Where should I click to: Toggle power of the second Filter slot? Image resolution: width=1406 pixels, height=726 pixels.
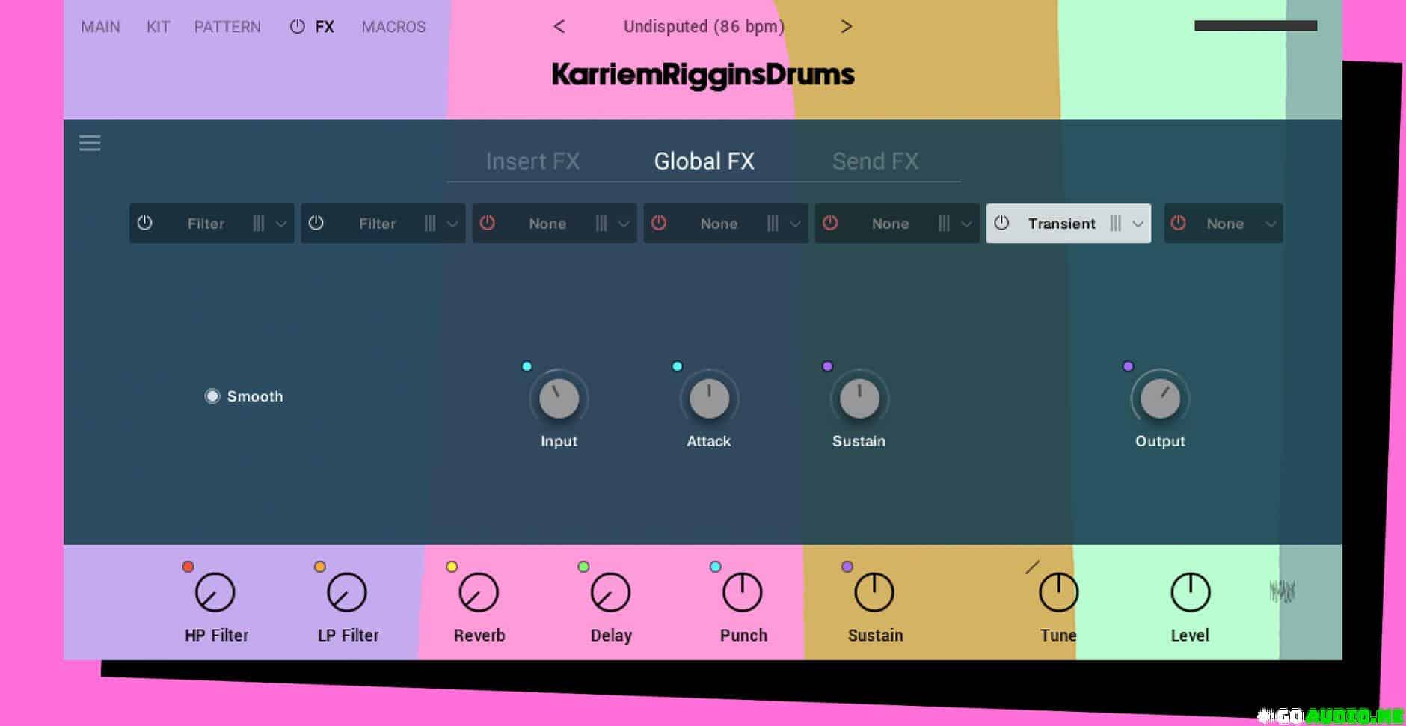316,223
